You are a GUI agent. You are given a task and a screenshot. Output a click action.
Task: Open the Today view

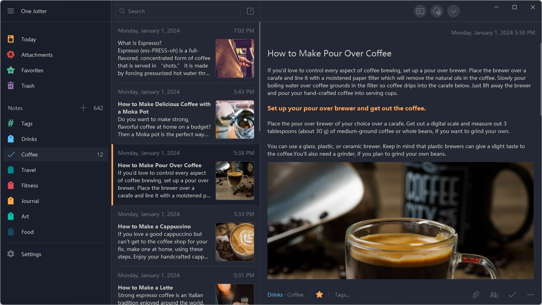(56, 39)
